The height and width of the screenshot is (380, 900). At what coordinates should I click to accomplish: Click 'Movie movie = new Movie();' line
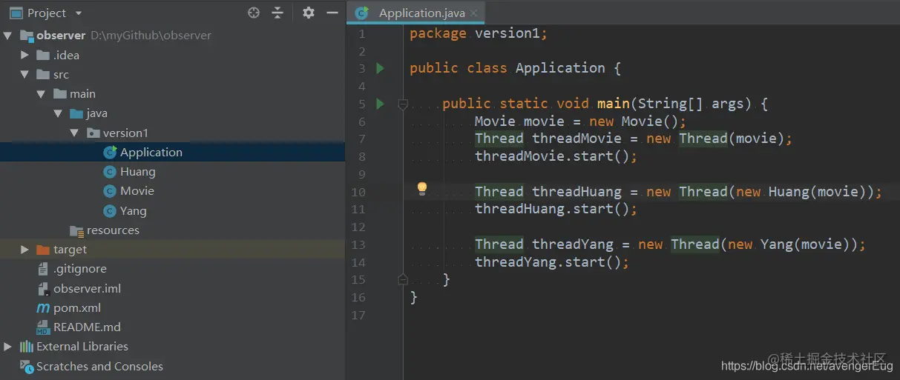pos(581,121)
